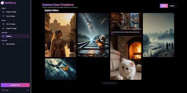Click the AnyVideo.ai logo icon
187x93 pixels.
(2, 3)
